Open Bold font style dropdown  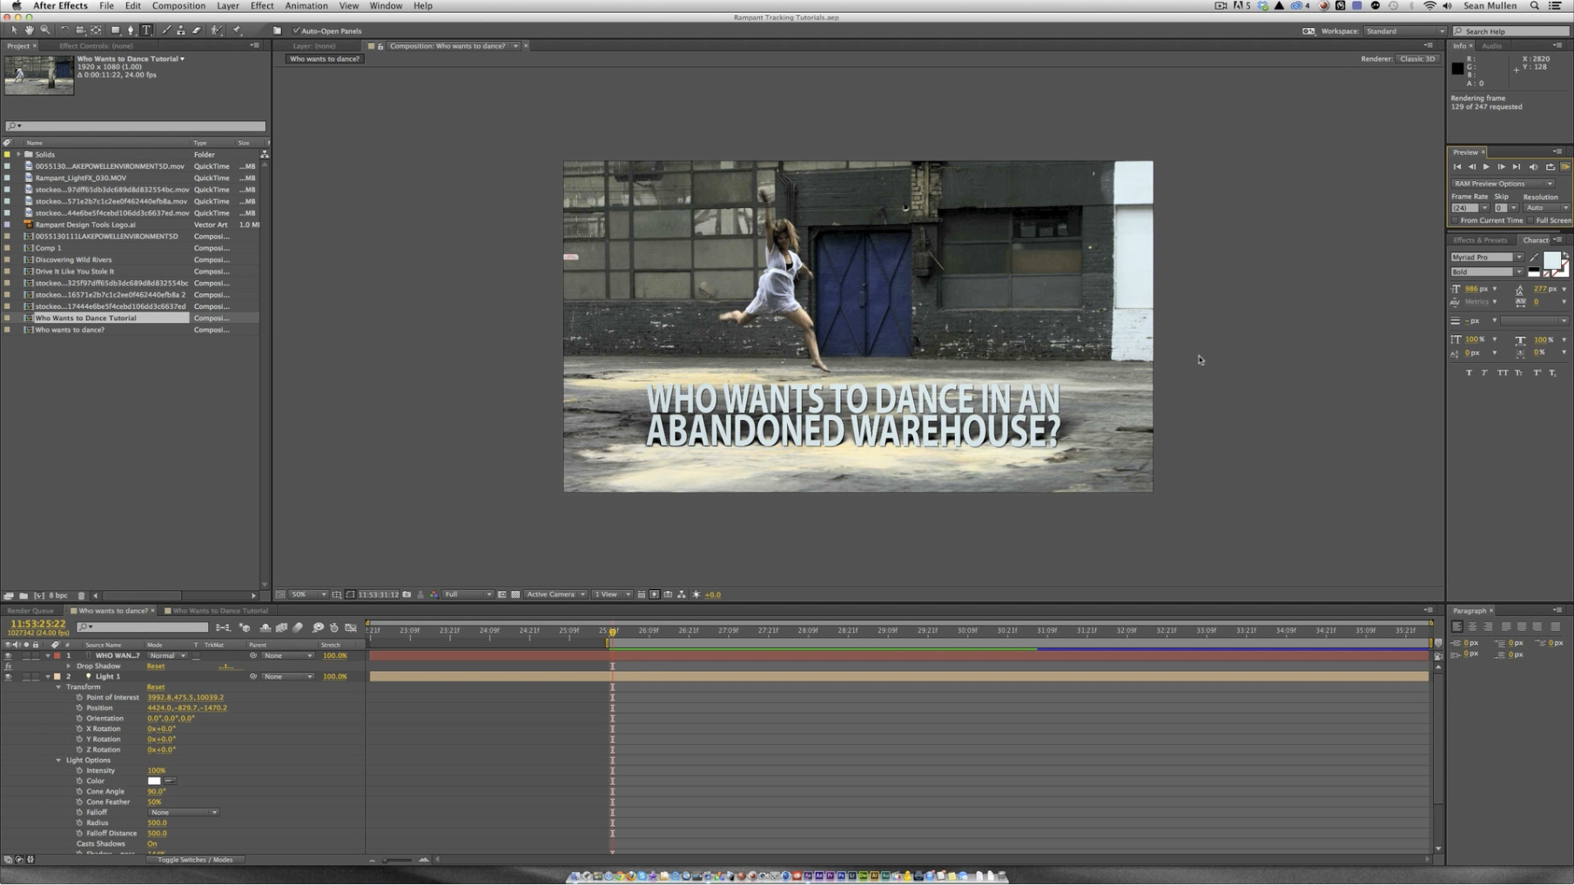pyautogui.click(x=1487, y=272)
